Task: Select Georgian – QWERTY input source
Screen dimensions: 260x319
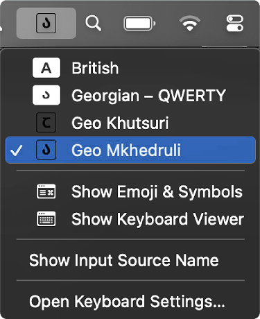Action: [130, 95]
